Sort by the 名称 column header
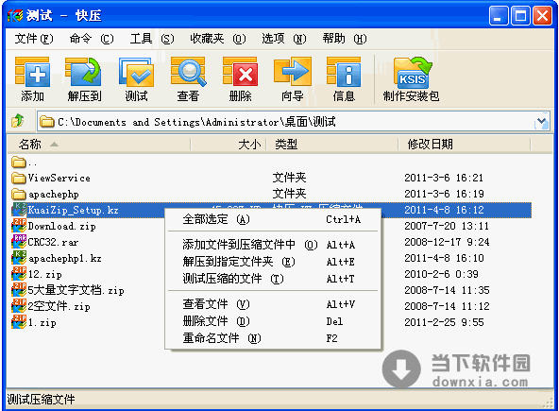559x411 pixels. coord(99,145)
